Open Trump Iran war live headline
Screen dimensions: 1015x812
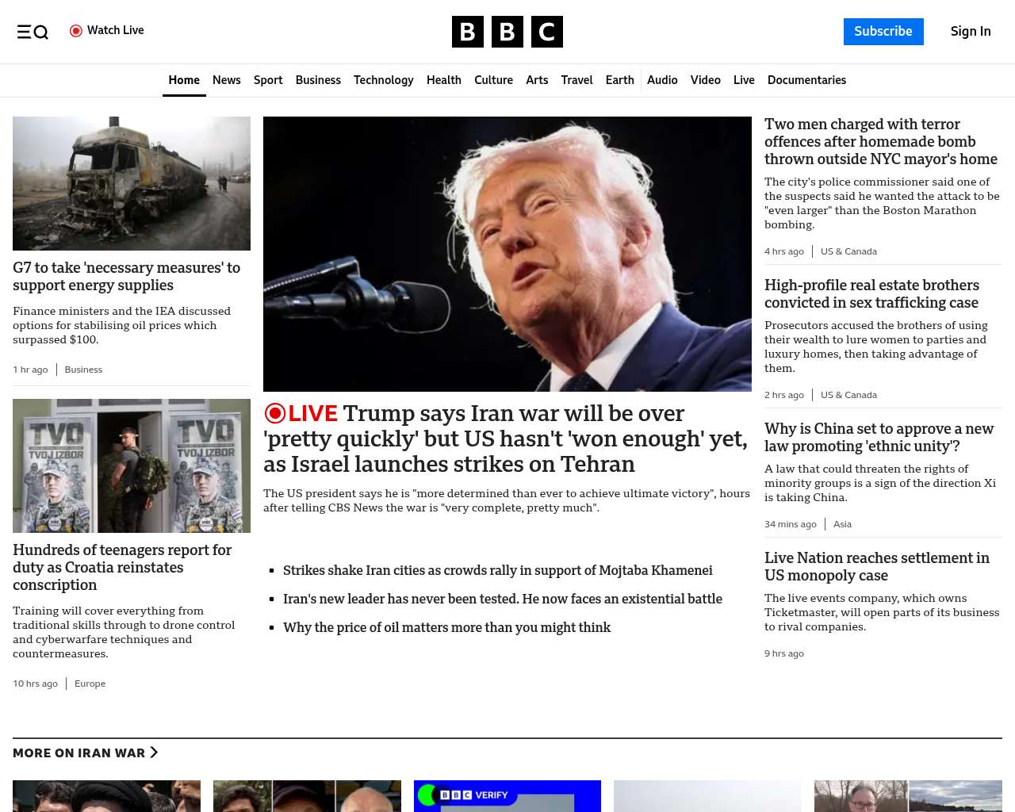[x=506, y=439]
